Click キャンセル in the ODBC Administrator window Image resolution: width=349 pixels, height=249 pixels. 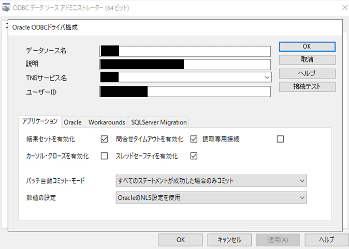(x=229, y=240)
